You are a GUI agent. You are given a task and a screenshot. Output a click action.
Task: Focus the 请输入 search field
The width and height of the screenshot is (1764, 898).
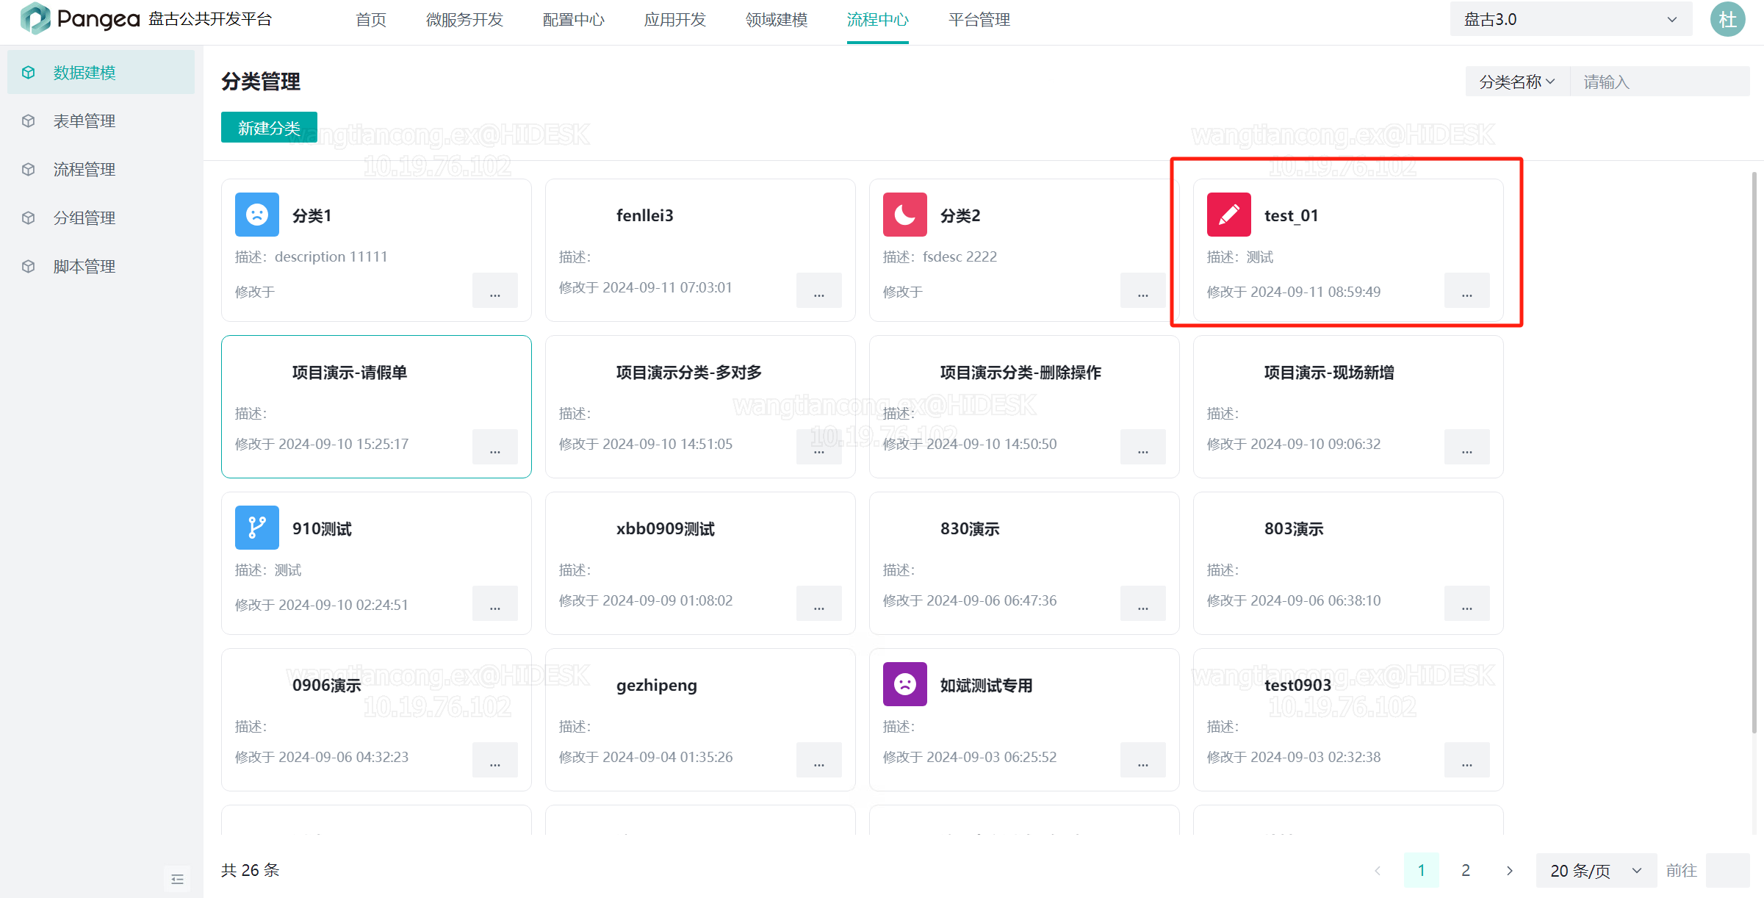coord(1660,82)
